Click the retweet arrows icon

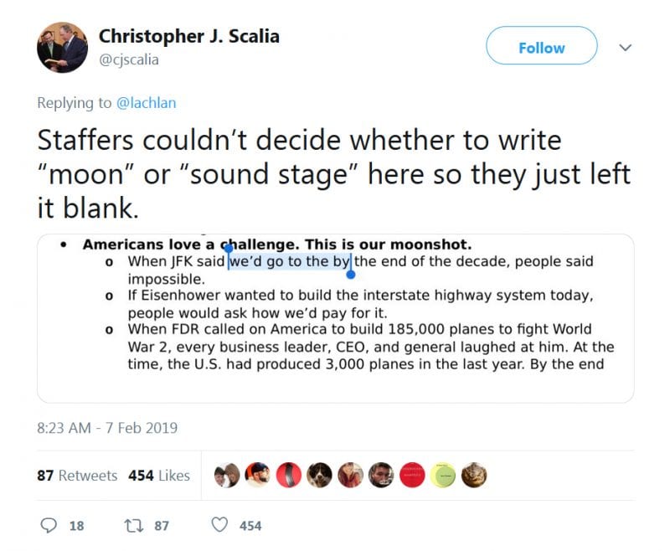(x=132, y=525)
